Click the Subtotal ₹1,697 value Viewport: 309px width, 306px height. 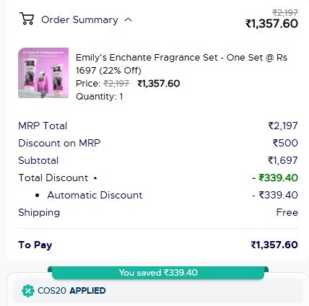point(283,160)
